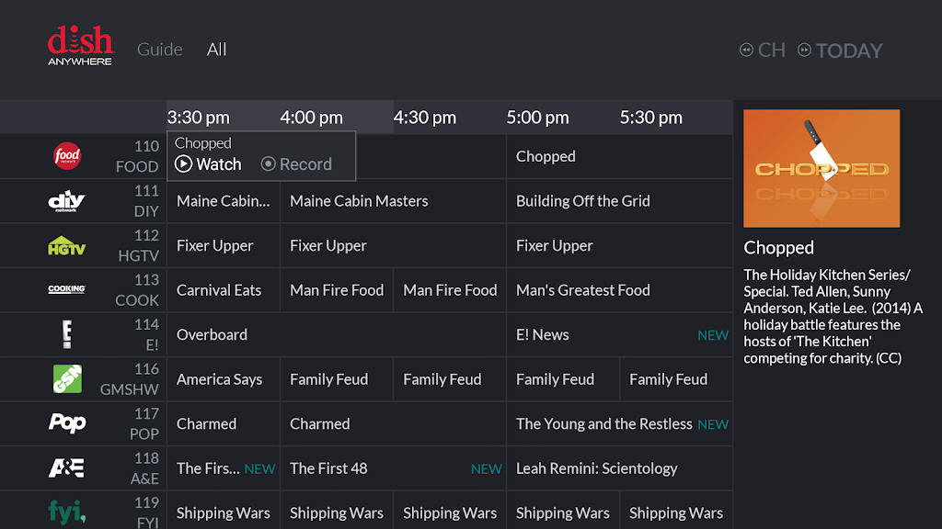Screen dimensions: 942x529
Task: Select The Young and the Restless
Action: (603, 424)
